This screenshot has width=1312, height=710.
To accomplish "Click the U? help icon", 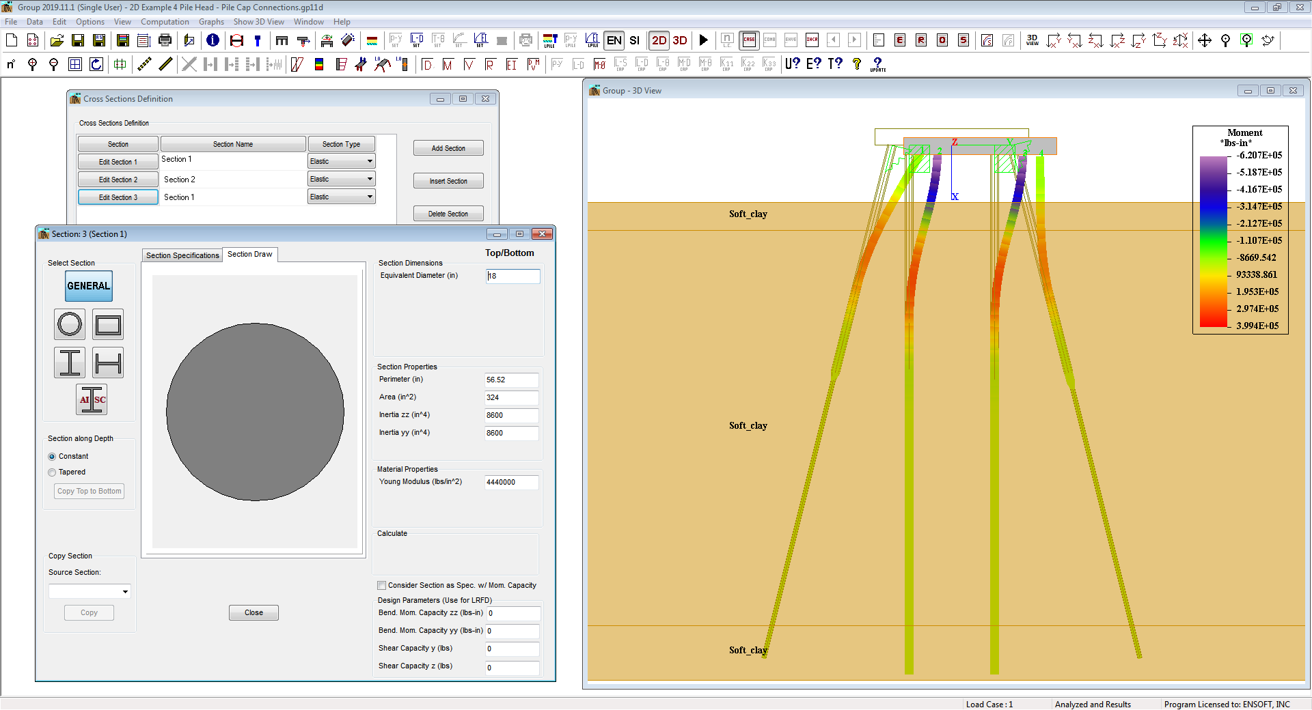I will click(x=793, y=63).
